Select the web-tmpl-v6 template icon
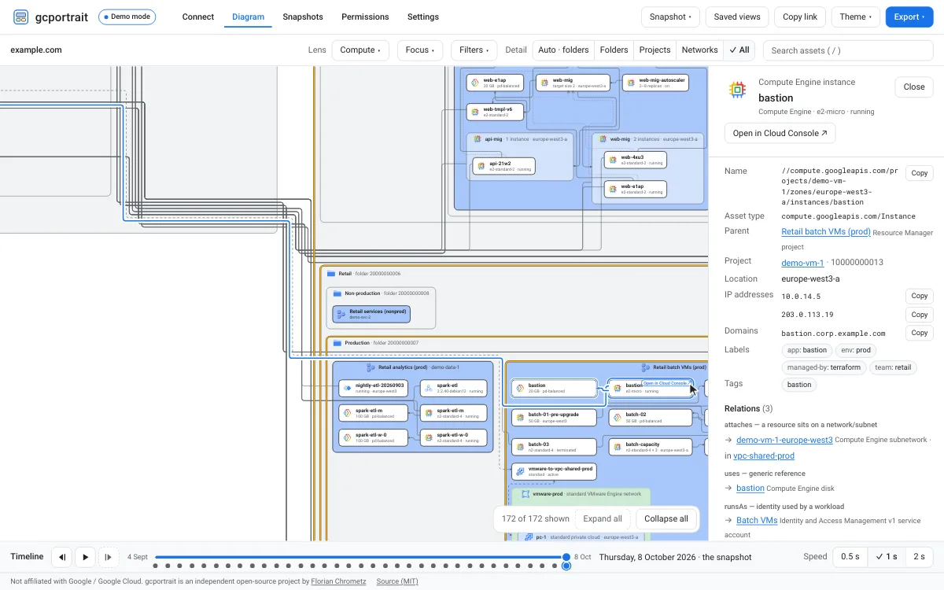Image resolution: width=944 pixels, height=590 pixels. tap(474, 112)
